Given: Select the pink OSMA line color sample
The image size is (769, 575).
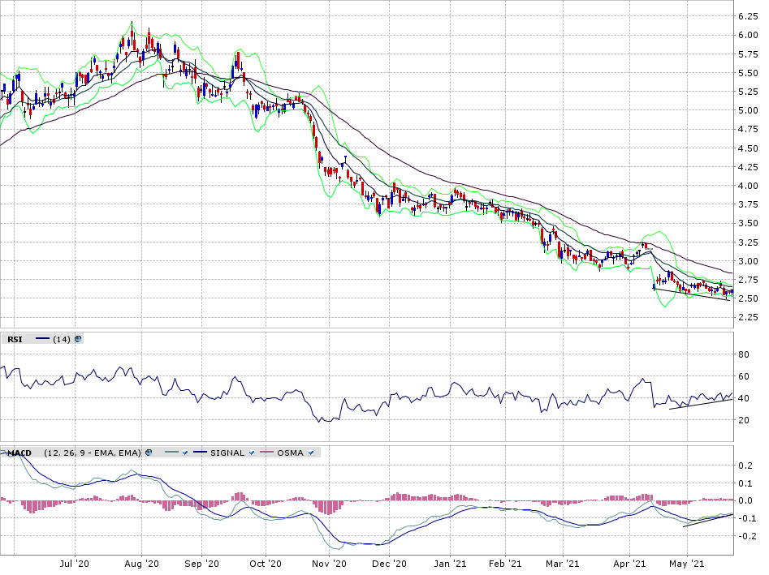Looking at the screenshot, I should point(266,453).
